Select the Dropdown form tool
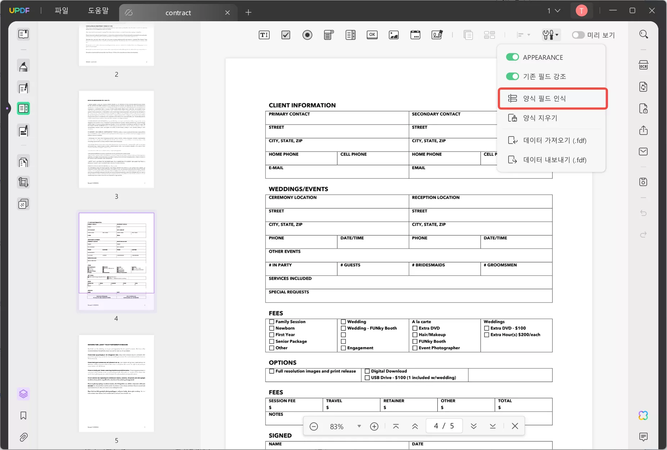This screenshot has width=667, height=450. pyautogui.click(x=329, y=35)
